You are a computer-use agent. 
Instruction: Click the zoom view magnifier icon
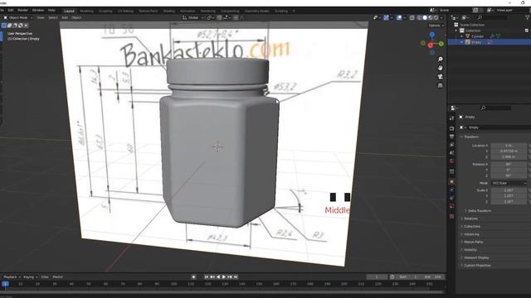coord(441,59)
